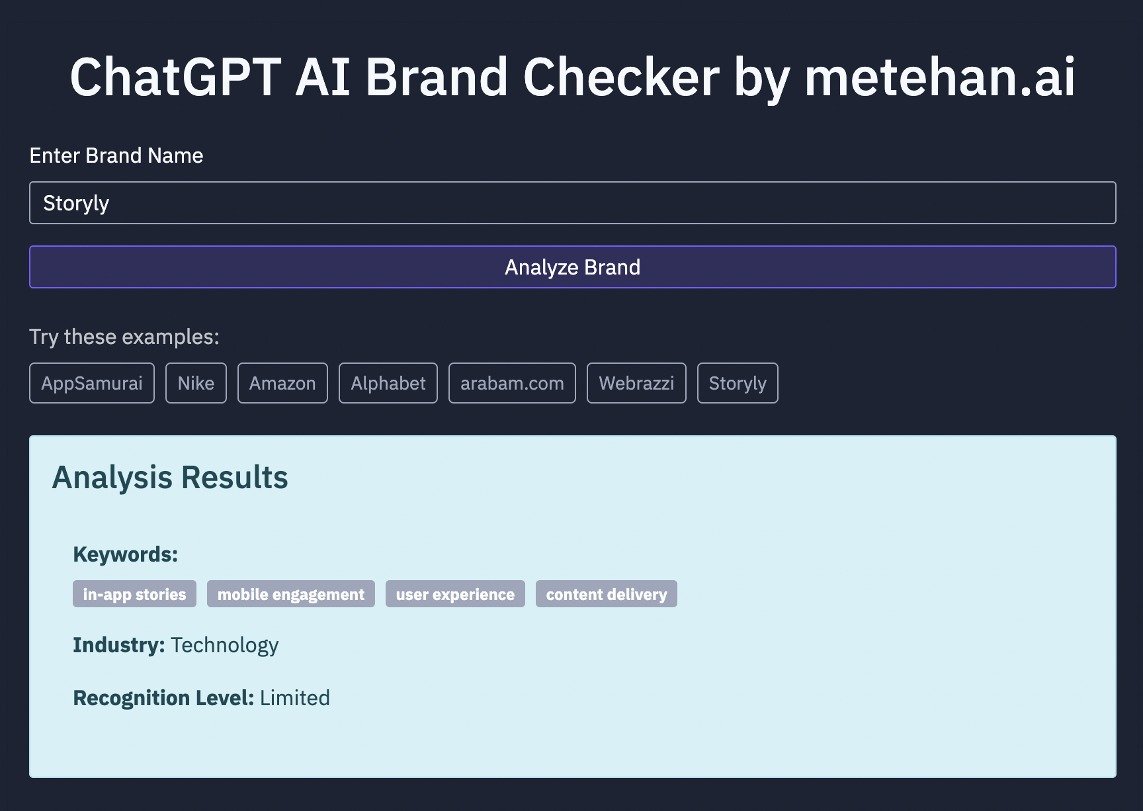Click the "Enter Brand Name" field label

(x=116, y=155)
